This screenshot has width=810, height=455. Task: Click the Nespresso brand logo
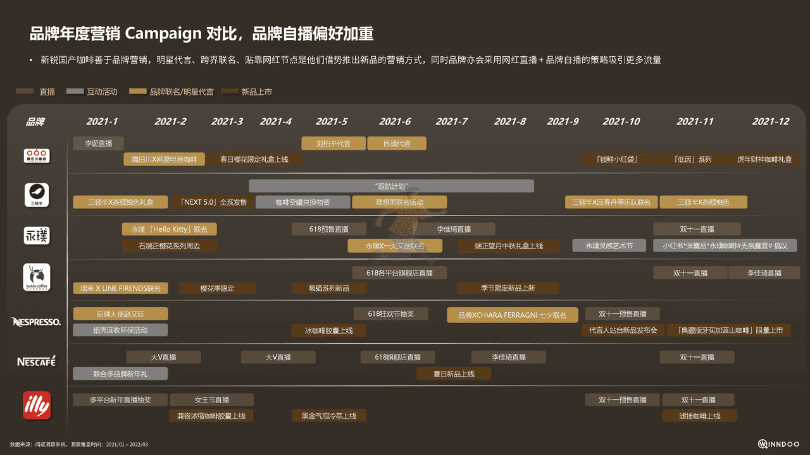click(x=36, y=322)
